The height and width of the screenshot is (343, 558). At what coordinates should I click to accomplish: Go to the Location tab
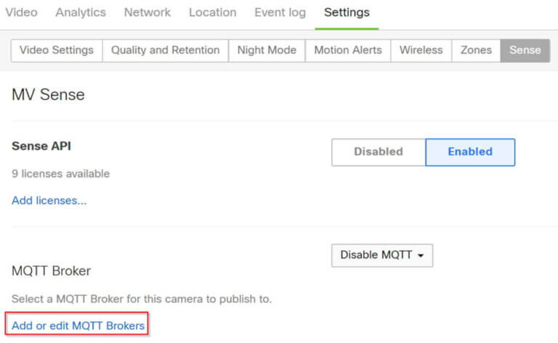pyautogui.click(x=212, y=12)
